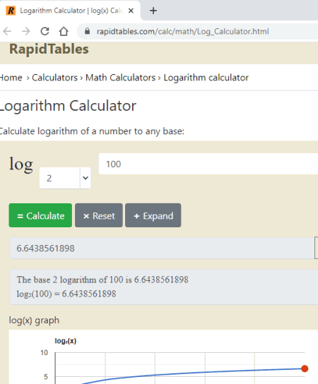The height and width of the screenshot is (384, 318).
Task: Click the 'Logarithm Calculator' page heading
Action: point(68,106)
